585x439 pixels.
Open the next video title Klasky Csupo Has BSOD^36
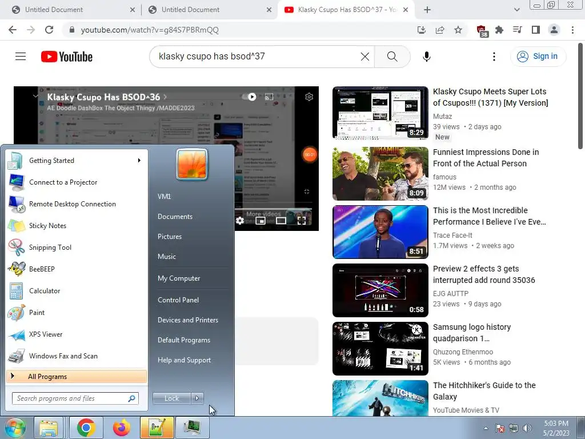pyautogui.click(x=103, y=97)
